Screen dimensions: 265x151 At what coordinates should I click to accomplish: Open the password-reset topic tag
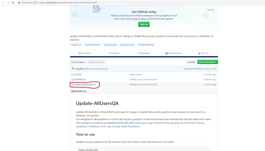point(110,45)
